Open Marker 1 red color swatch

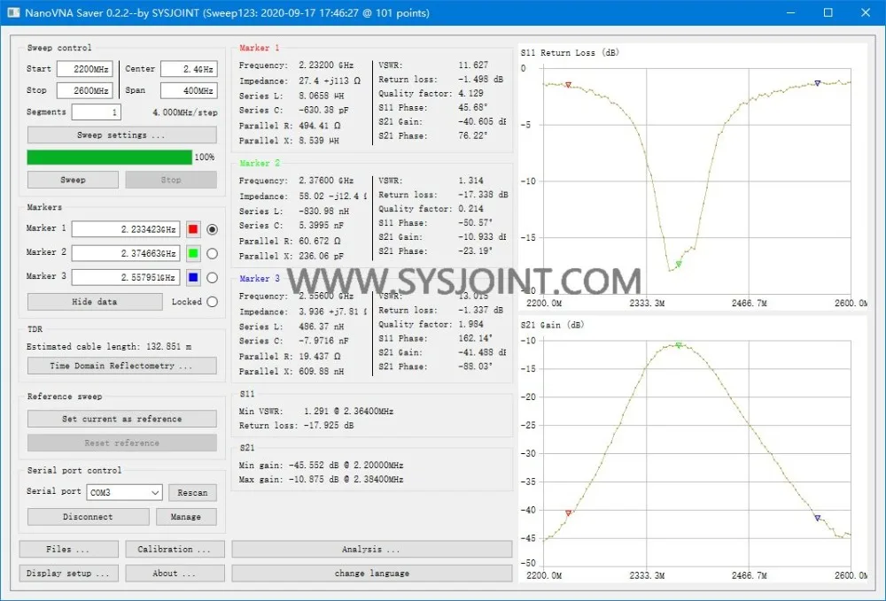(192, 229)
